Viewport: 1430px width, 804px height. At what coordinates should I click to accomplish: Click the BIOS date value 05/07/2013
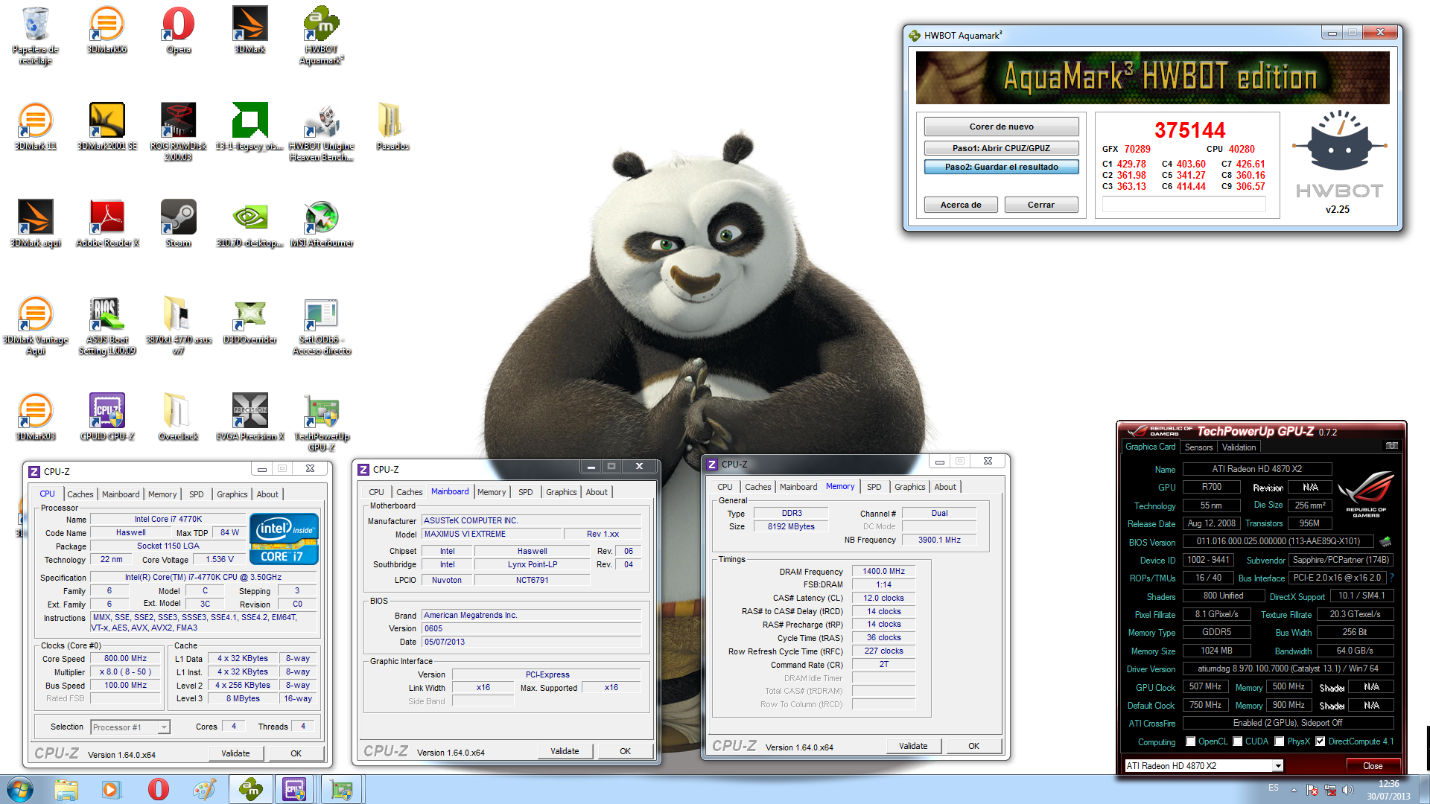531,642
